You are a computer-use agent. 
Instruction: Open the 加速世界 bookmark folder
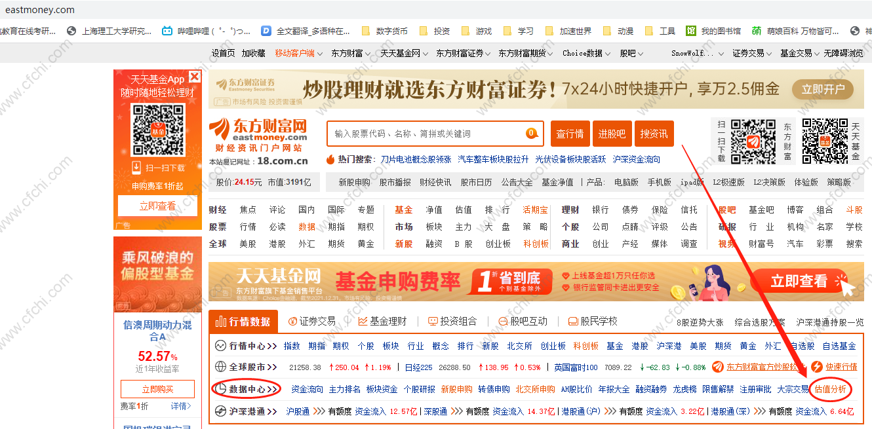pos(568,31)
